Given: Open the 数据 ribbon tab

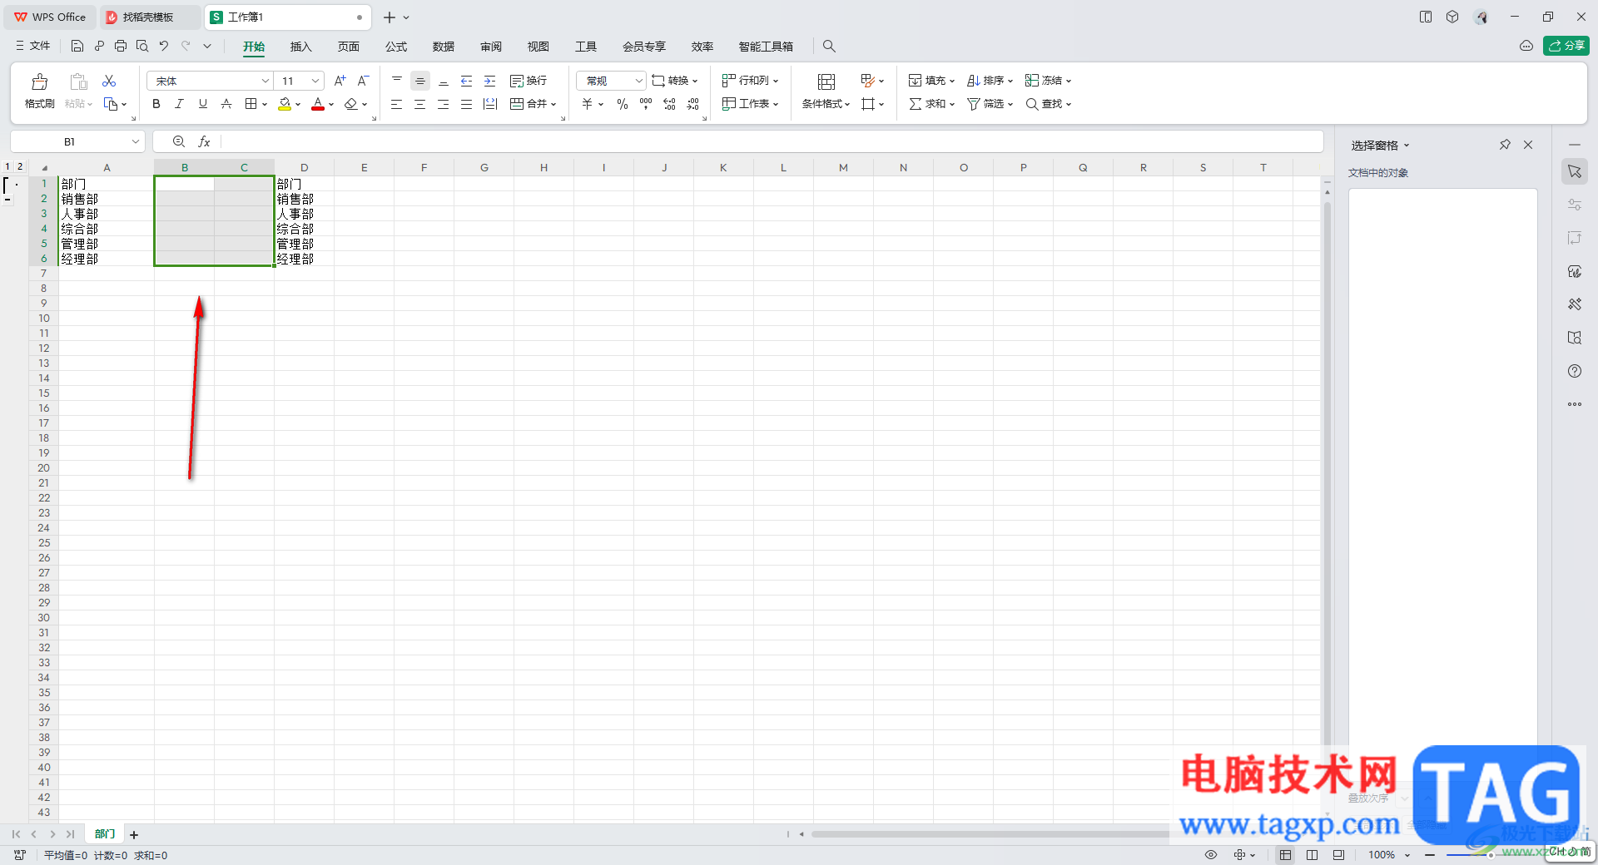Looking at the screenshot, I should [444, 47].
